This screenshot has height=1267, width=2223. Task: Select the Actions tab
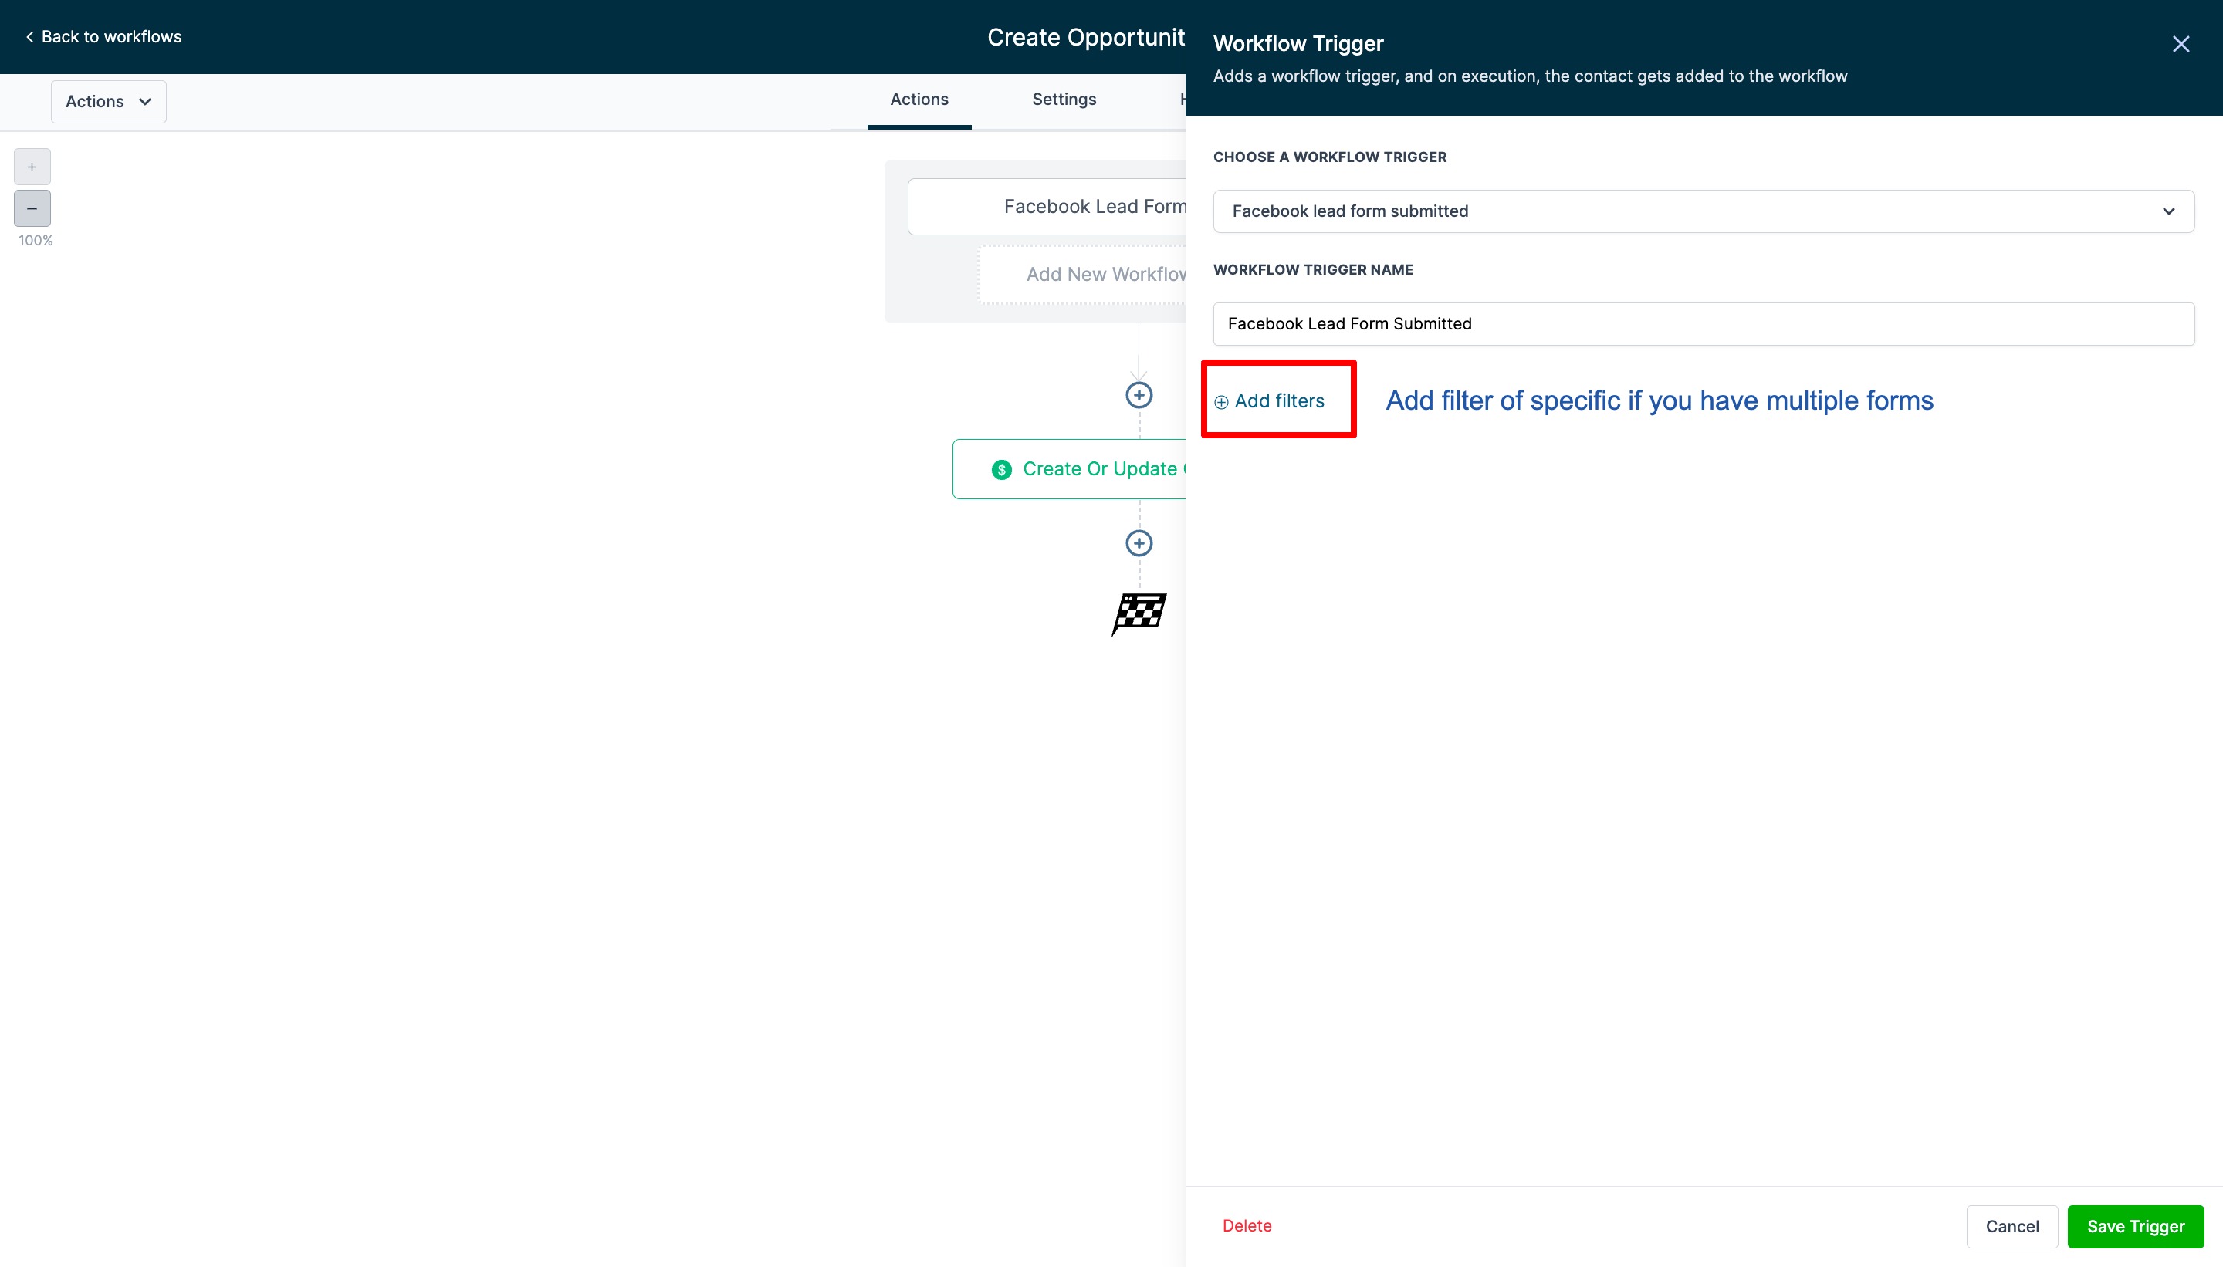tap(919, 100)
